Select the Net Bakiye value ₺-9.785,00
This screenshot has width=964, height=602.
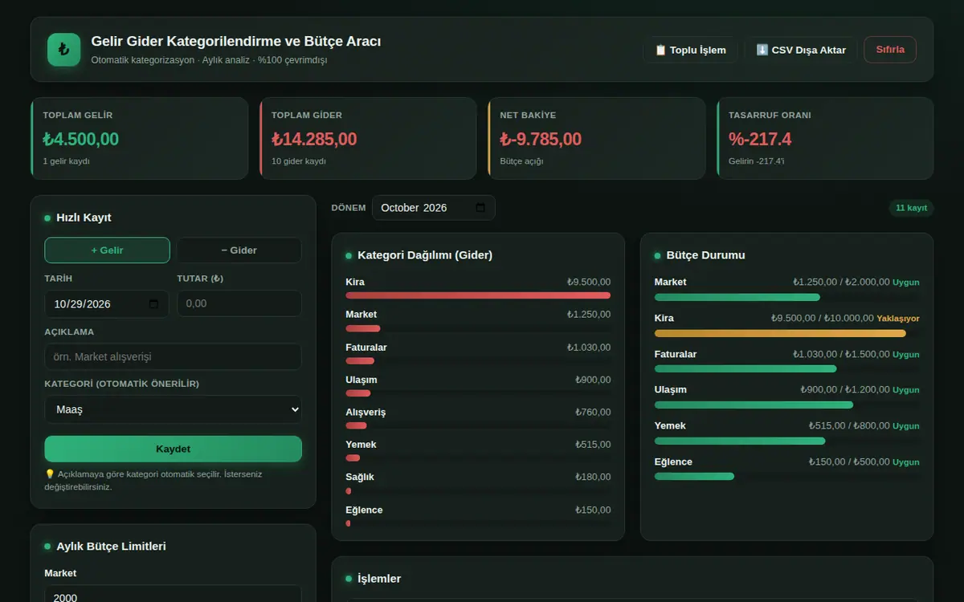(x=541, y=139)
